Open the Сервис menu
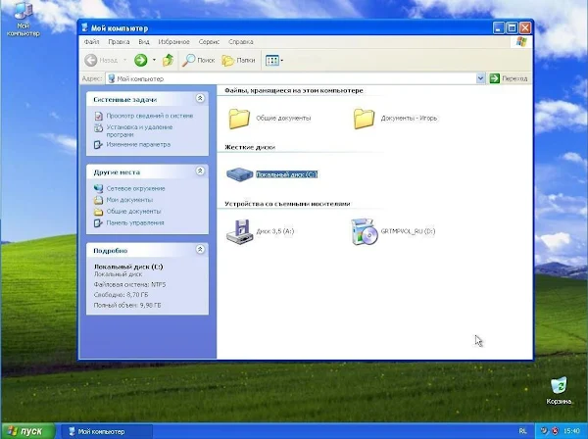Screen dimensions: 588x439 coord(210,41)
